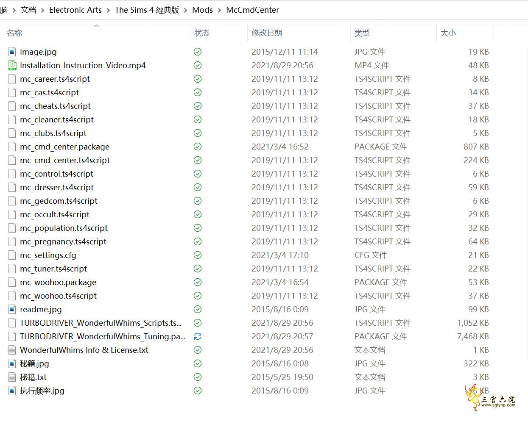The width and height of the screenshot is (528, 424).
Task: Click the mc_gedcom.ts4script file icon
Action: coord(12,201)
